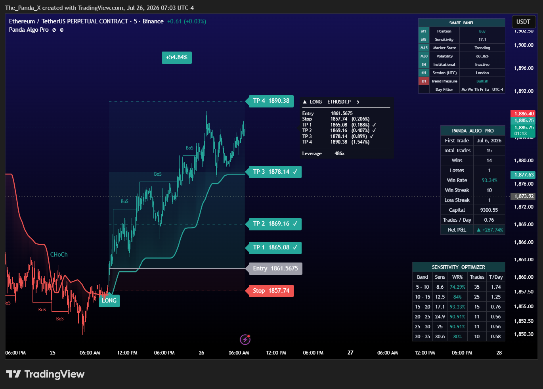Select the Capital value 9300.55
This screenshot has width=543, height=389.
pyautogui.click(x=489, y=210)
